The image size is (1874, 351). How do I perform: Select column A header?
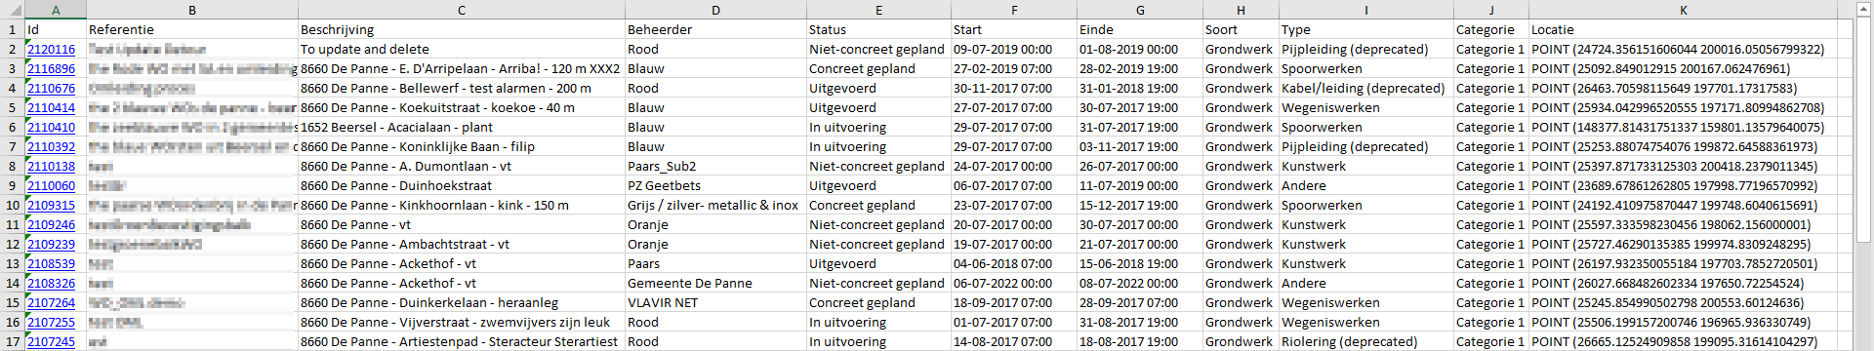(x=56, y=10)
